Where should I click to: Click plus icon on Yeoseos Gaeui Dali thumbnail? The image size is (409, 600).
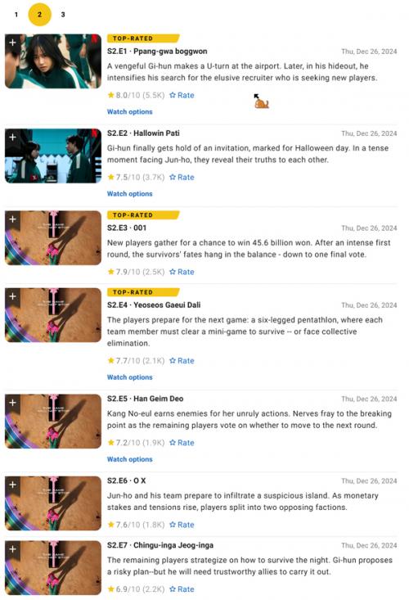point(12,296)
